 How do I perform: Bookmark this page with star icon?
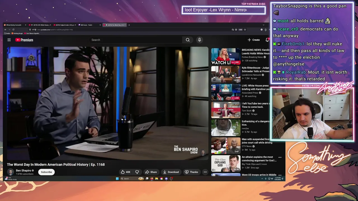[x=245, y=29]
